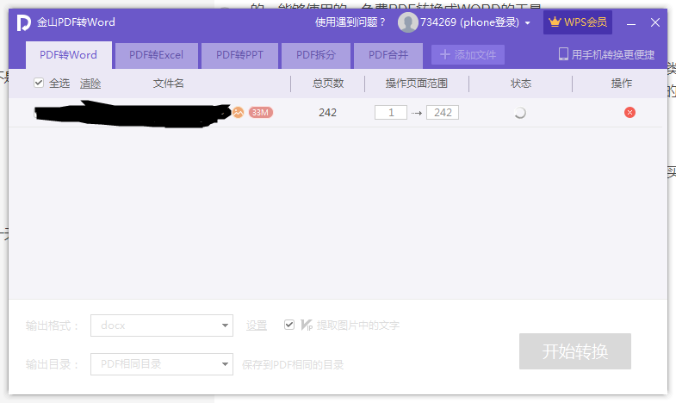Close the 金山PDF转Word window

[655, 22]
